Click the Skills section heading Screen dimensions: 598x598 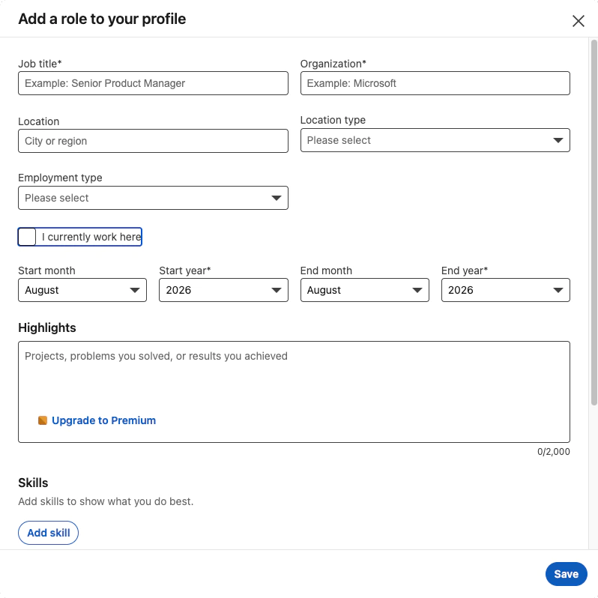click(x=33, y=483)
